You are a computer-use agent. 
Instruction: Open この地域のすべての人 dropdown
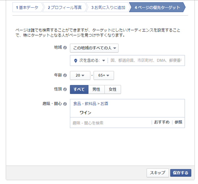[94, 48]
